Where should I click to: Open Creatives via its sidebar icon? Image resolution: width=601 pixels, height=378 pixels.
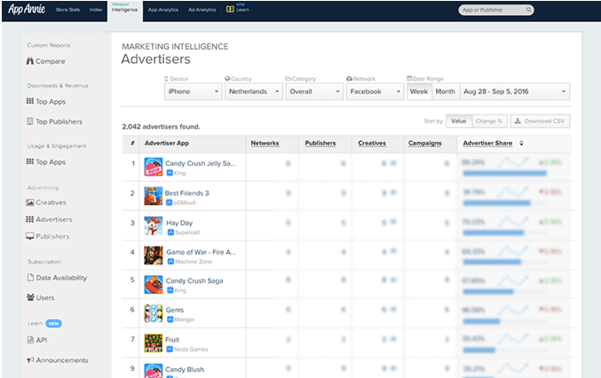tap(29, 202)
